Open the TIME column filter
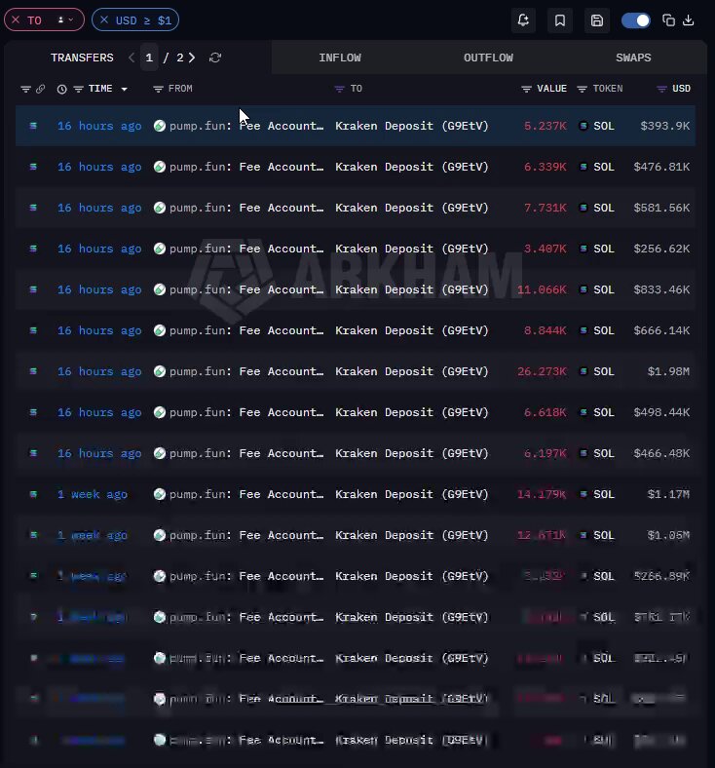Screen dimensions: 715x768 point(78,89)
